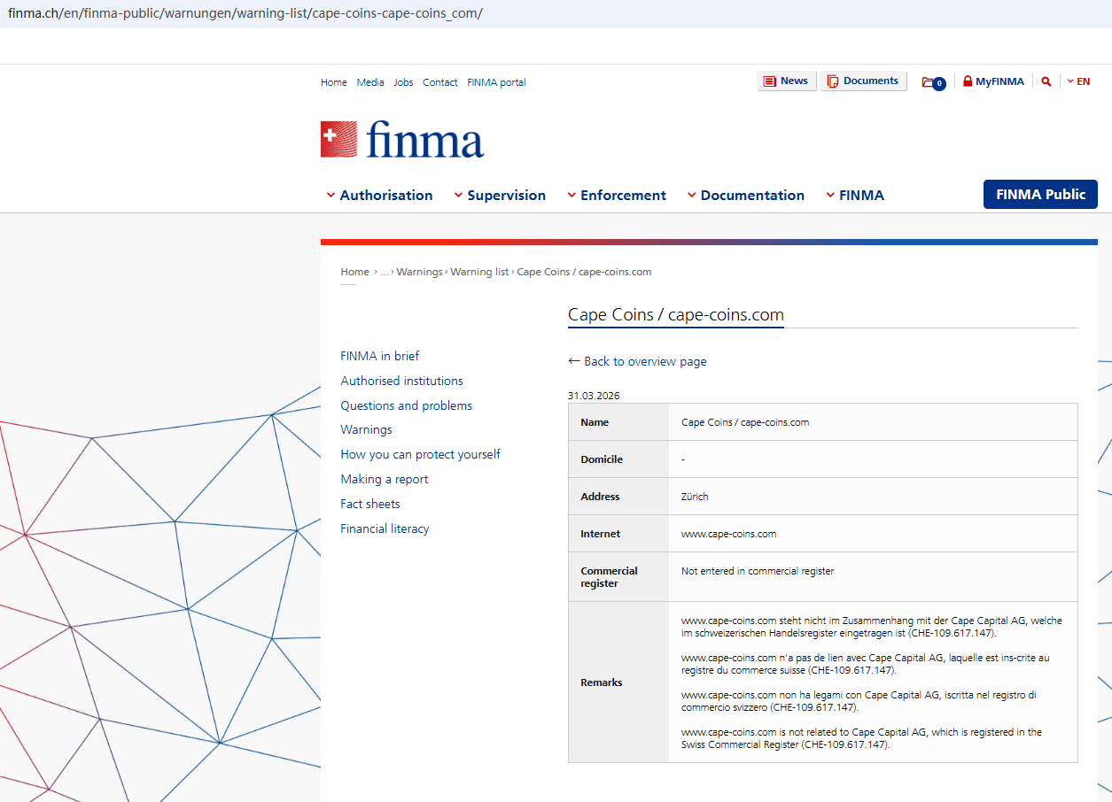Expand the Authorisation menu
The width and height of the screenshot is (1112, 802).
coord(379,196)
